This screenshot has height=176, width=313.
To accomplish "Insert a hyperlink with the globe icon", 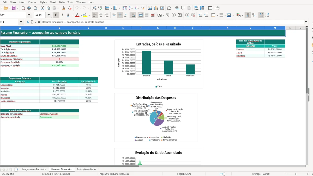I will click(x=177, y=8).
